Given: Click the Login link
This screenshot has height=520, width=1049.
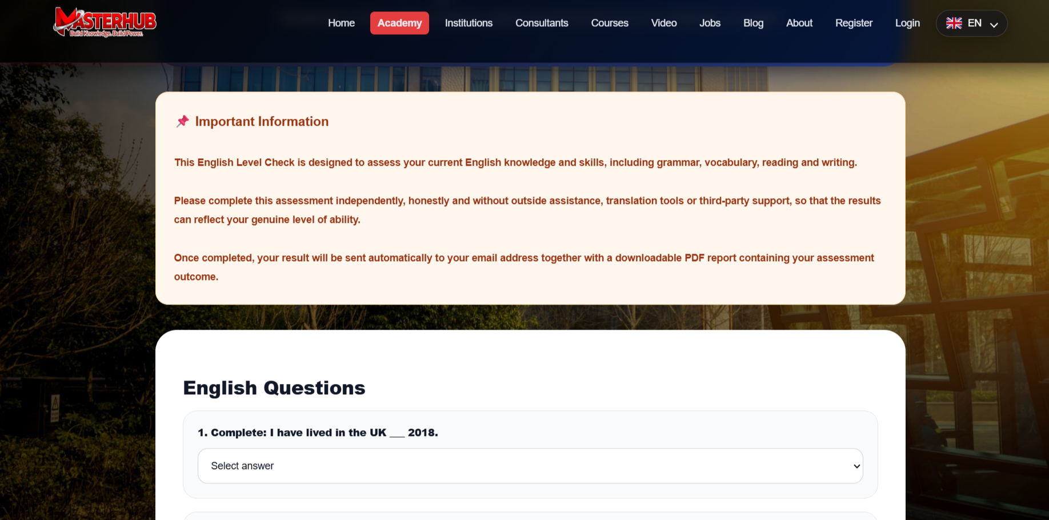Looking at the screenshot, I should (x=907, y=23).
